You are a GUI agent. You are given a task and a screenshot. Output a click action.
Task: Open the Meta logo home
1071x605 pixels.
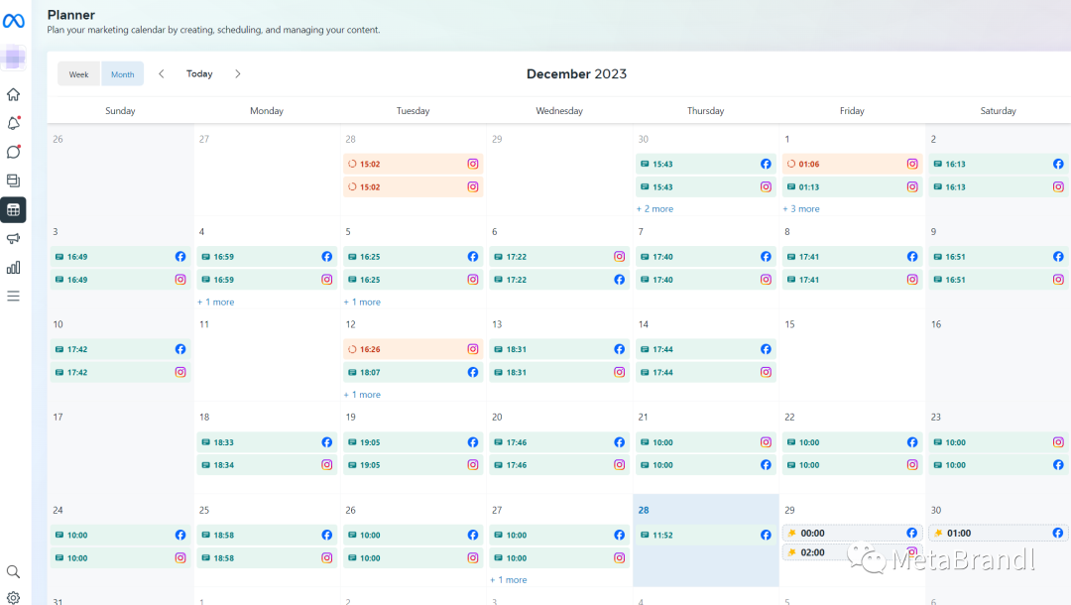[13, 21]
